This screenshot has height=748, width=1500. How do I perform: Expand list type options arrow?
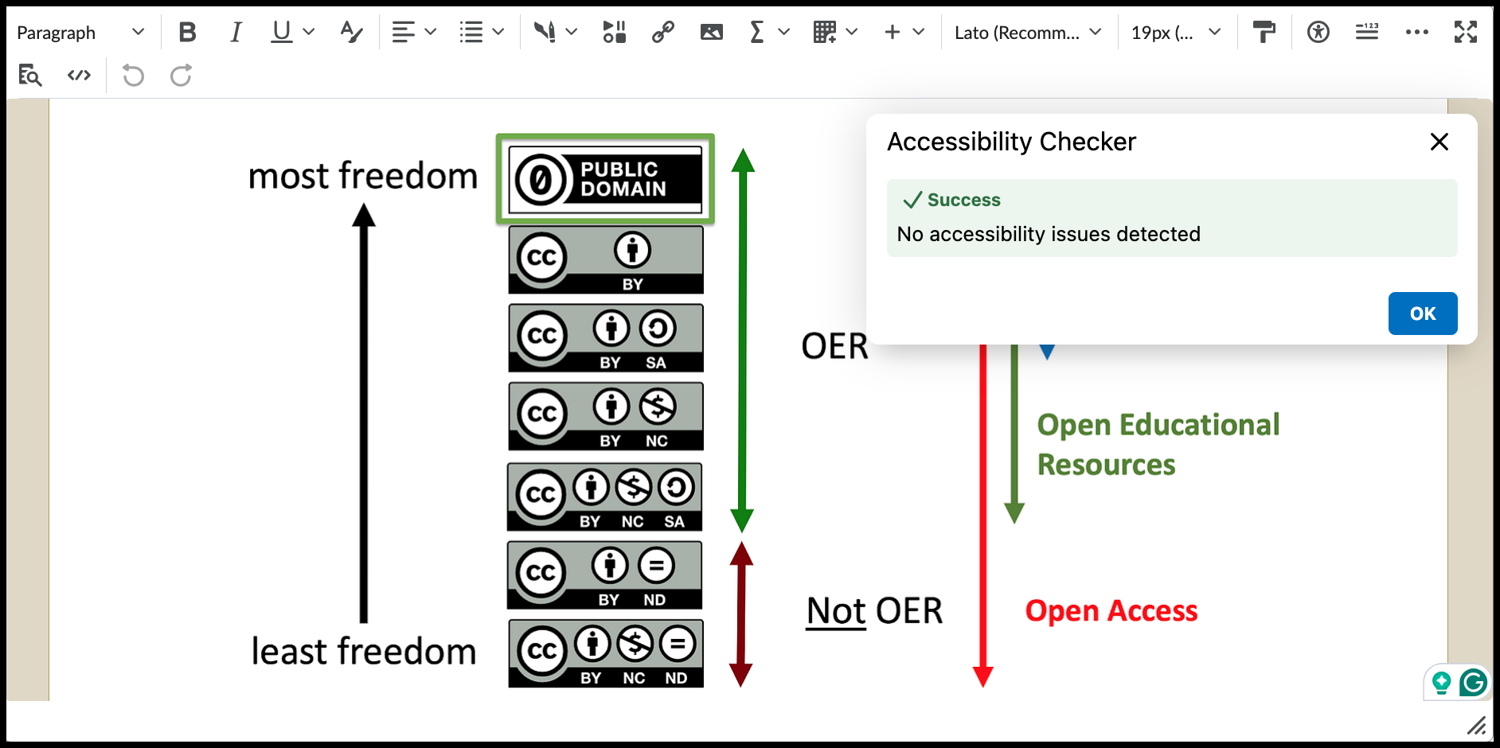[498, 33]
